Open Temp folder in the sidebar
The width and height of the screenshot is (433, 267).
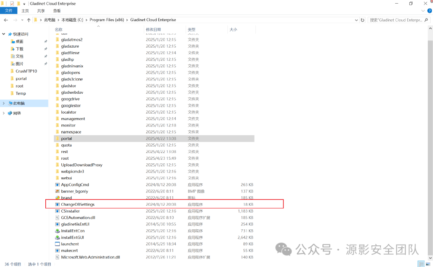20,94
